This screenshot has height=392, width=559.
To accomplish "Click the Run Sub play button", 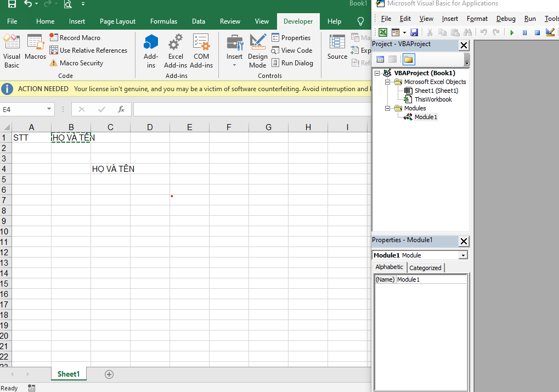I will coord(512,33).
